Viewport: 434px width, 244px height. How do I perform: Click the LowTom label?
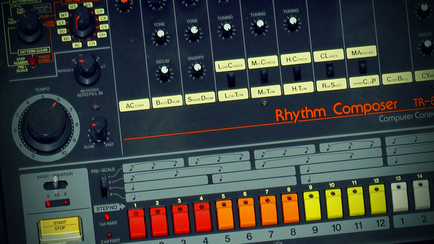click(x=233, y=96)
